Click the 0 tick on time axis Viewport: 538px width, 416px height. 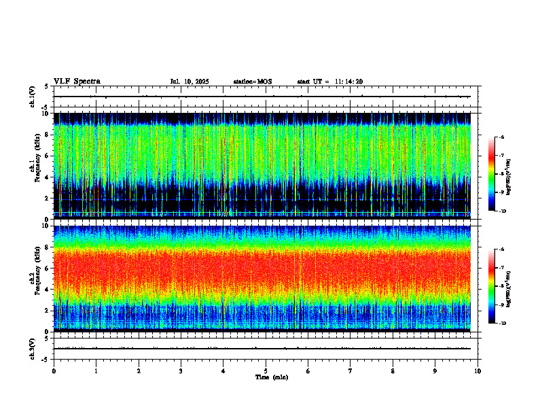coord(54,371)
